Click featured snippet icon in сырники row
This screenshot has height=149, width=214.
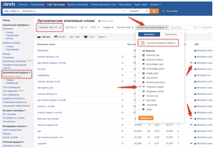191,143
